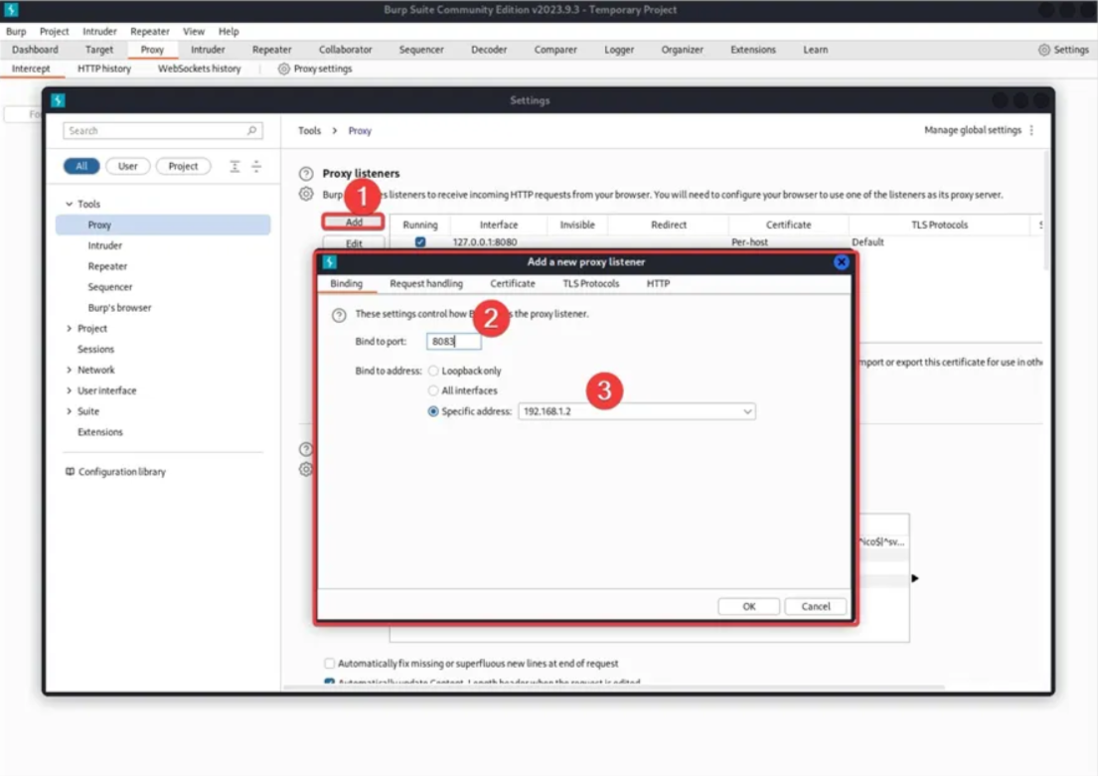
Task: Click the Bind to port input field
Action: 454,342
